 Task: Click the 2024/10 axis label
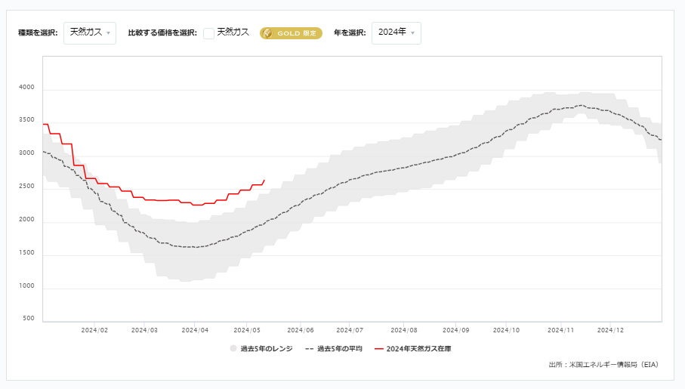(506, 330)
